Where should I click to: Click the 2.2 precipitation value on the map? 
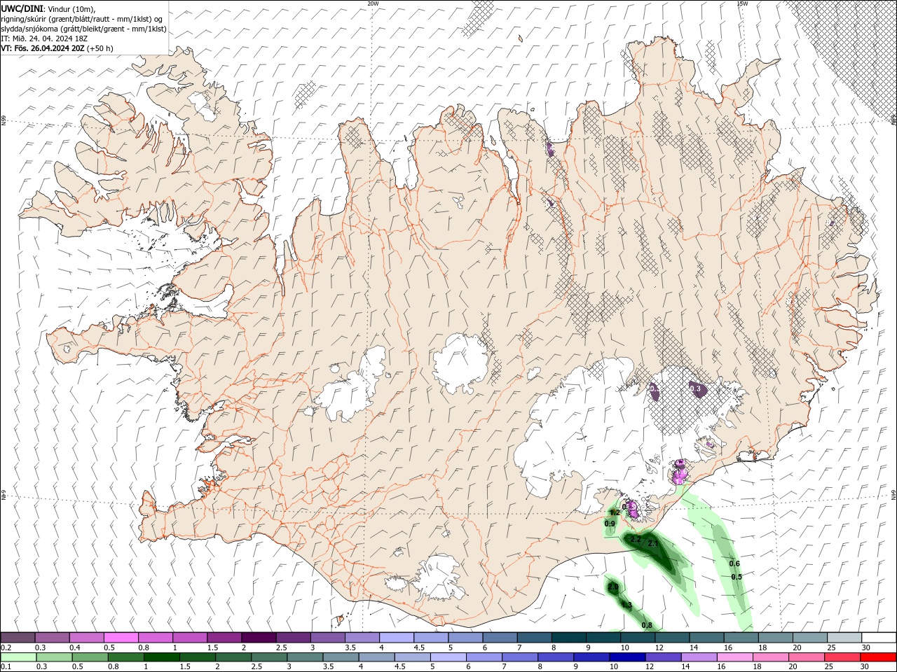[636, 540]
